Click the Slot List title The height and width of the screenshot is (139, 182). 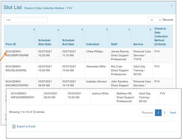click(x=13, y=7)
